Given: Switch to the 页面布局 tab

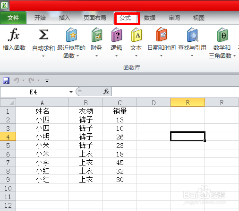Looking at the screenshot, I should pos(95,18).
